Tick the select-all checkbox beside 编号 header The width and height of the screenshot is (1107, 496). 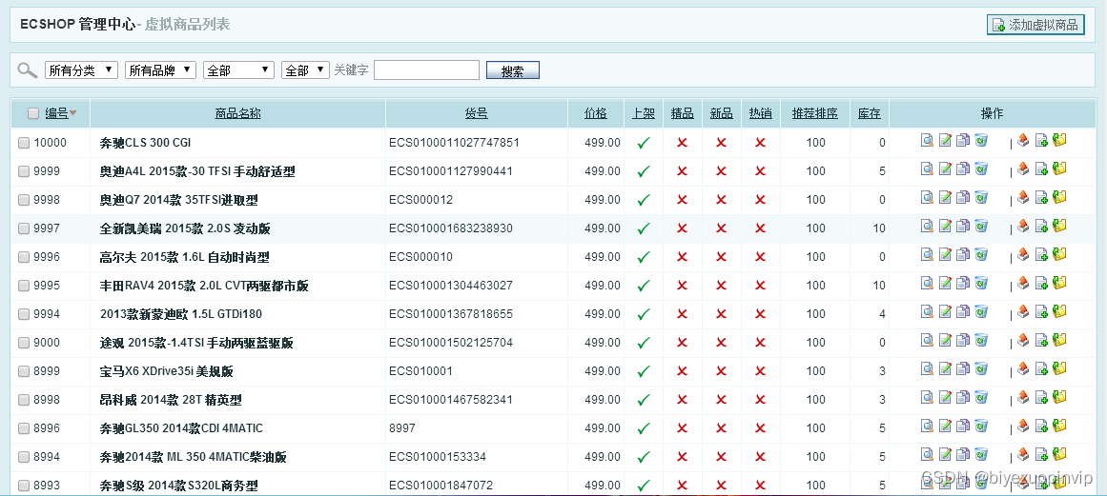coord(33,113)
